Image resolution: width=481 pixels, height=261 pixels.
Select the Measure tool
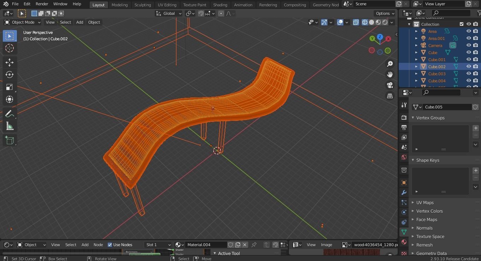[10, 126]
